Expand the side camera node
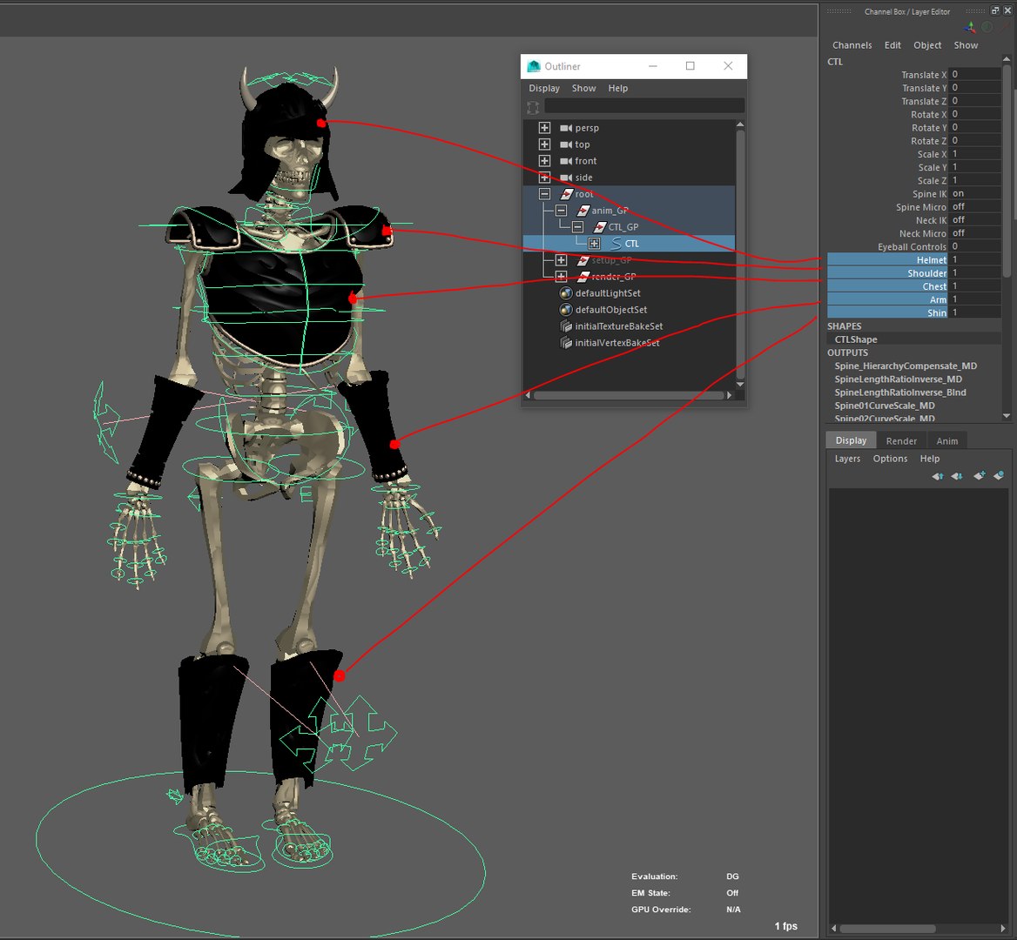This screenshot has height=940, width=1017. [545, 178]
